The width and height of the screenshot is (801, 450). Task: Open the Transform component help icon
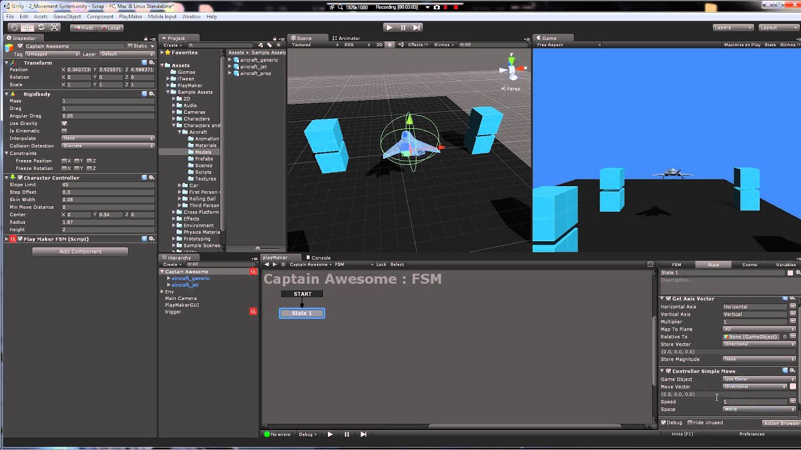point(145,62)
